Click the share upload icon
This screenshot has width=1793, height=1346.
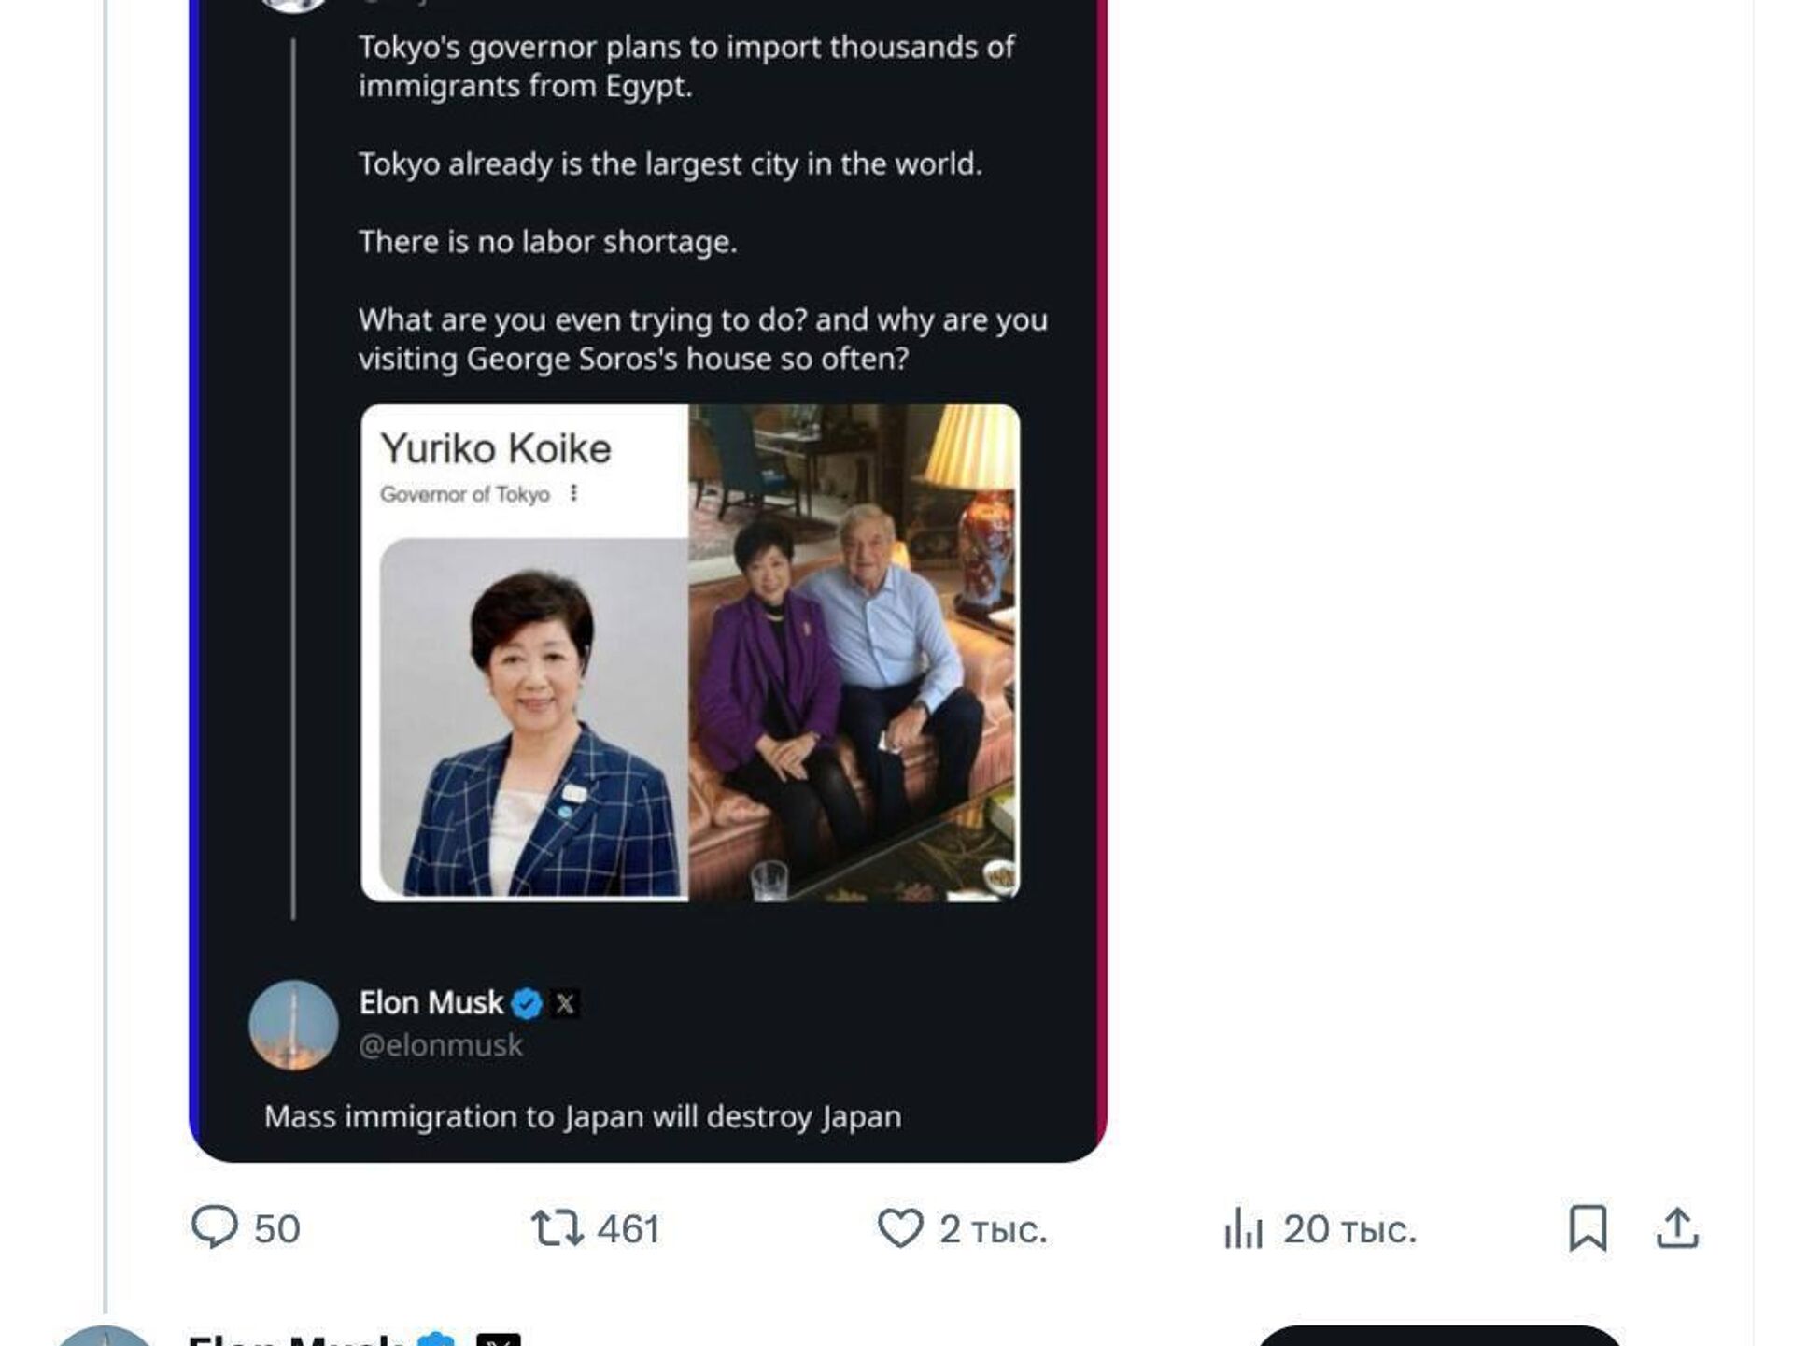1677,1227
